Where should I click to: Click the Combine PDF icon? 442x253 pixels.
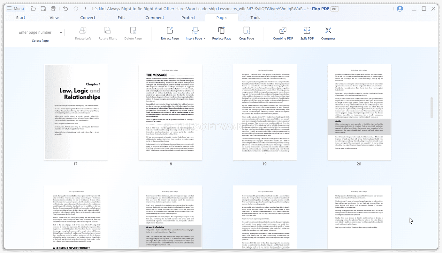pyautogui.click(x=283, y=31)
